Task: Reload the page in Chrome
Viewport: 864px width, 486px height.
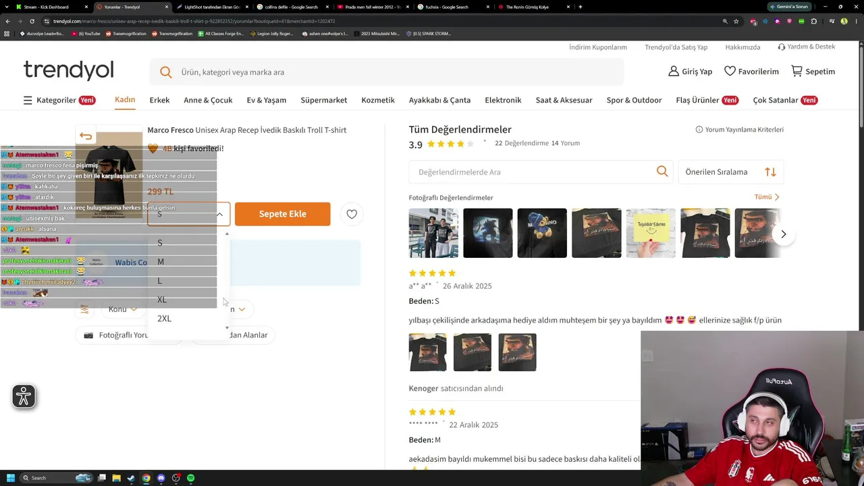Action: pos(32,21)
